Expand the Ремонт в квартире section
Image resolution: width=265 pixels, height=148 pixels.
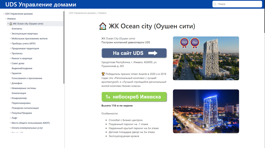coord(10,58)
